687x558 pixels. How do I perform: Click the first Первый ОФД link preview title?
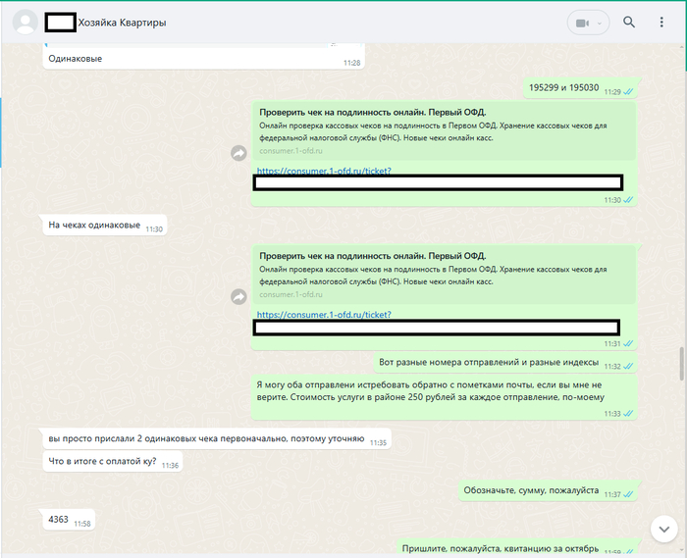click(x=372, y=113)
